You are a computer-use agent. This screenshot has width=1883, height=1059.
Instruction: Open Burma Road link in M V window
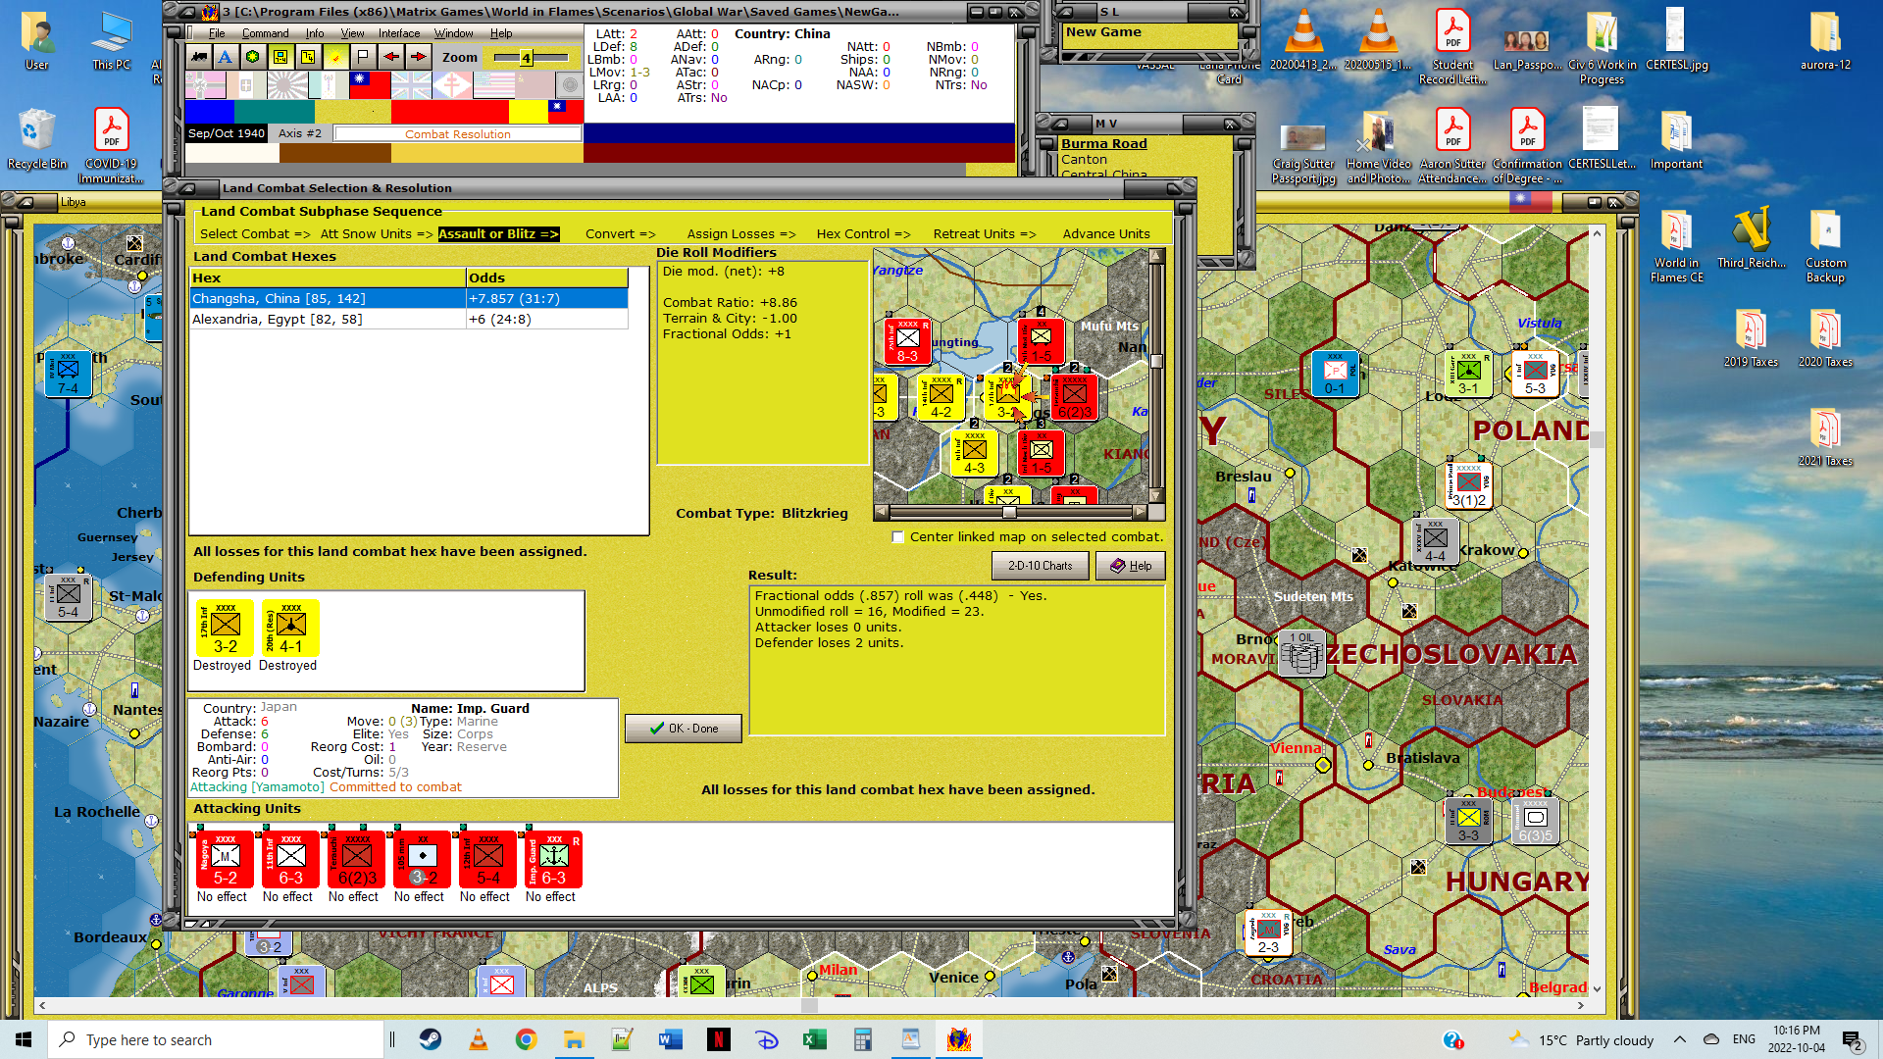tap(1103, 143)
